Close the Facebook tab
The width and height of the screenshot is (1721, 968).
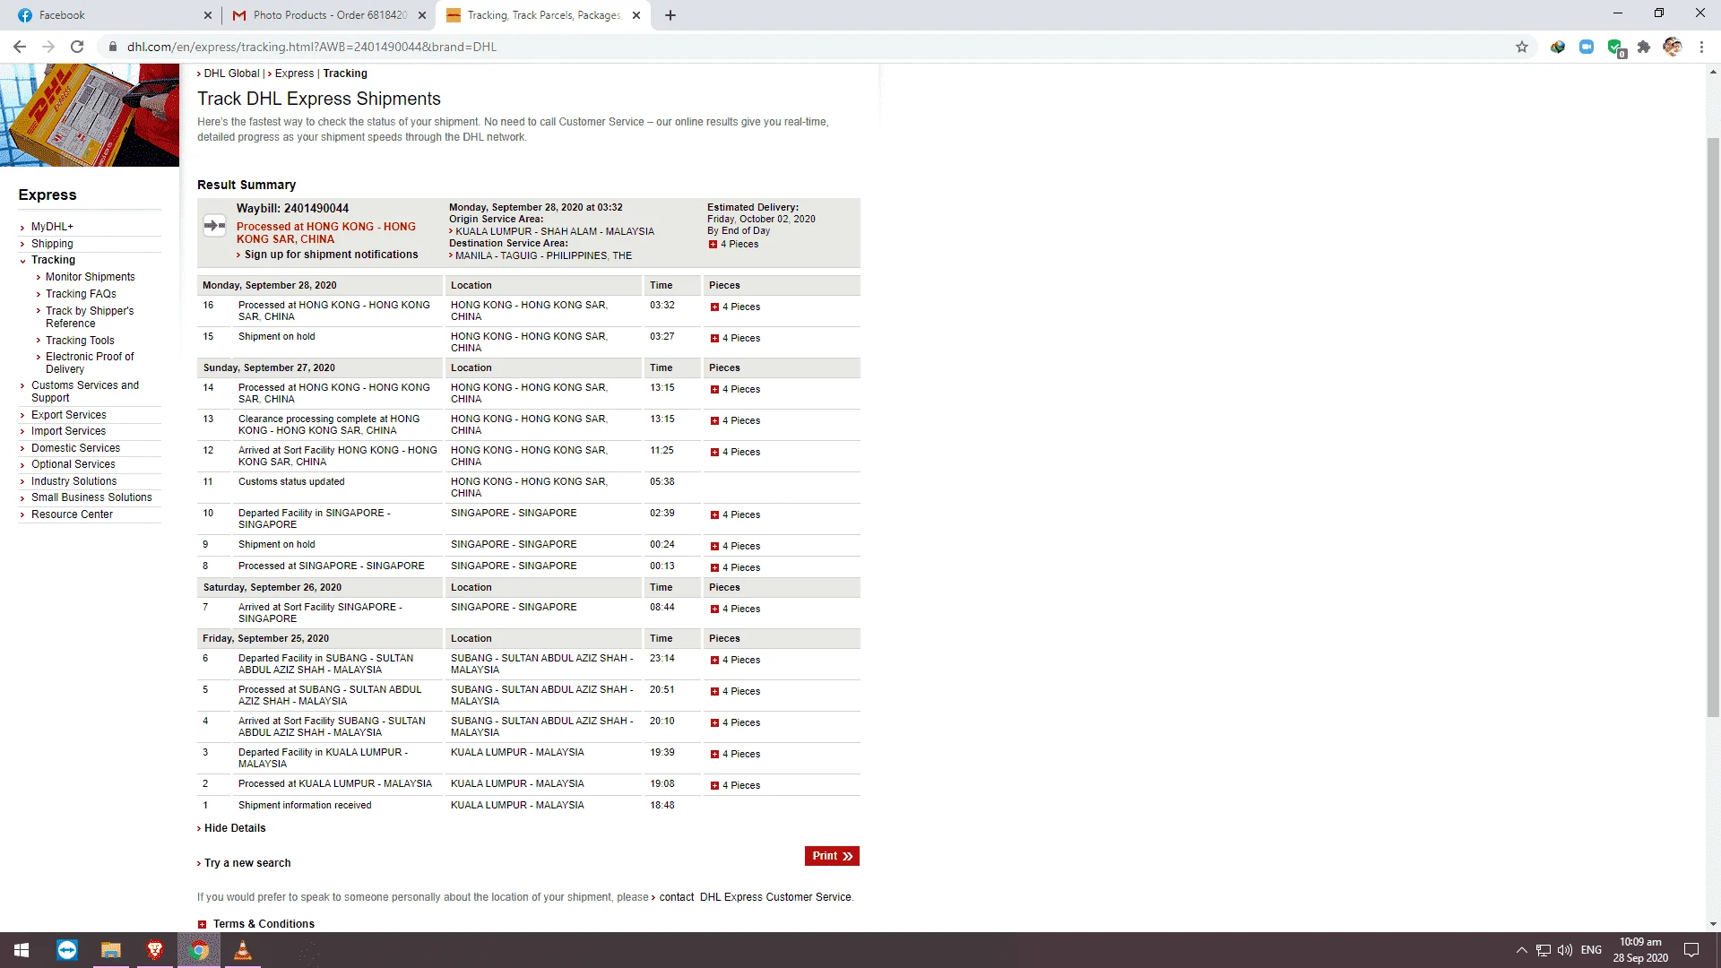208,15
